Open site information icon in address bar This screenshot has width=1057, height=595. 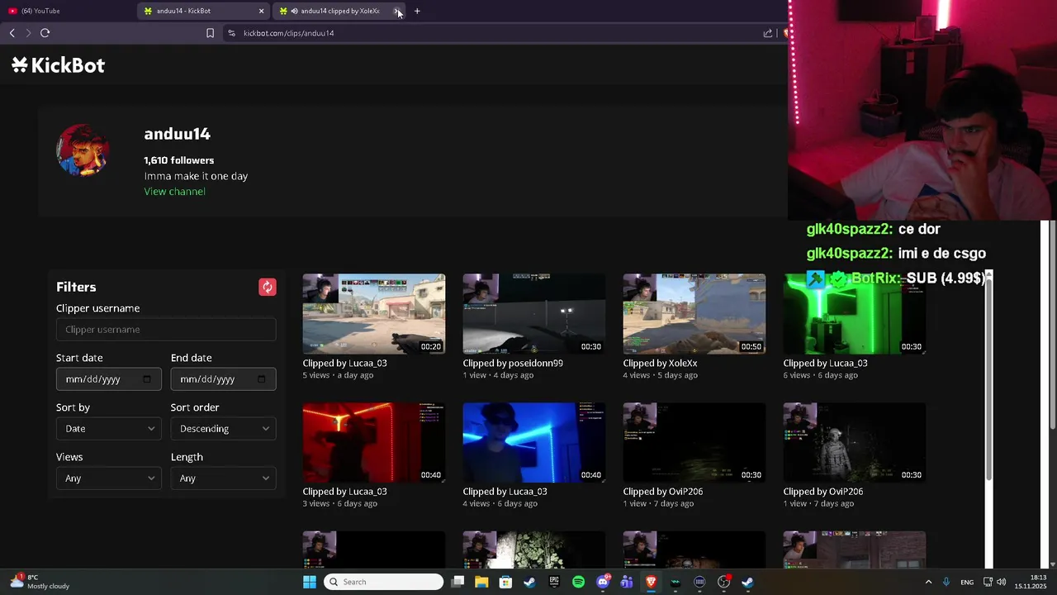(231, 33)
